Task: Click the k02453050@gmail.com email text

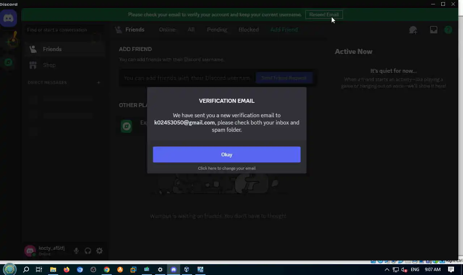Action: (184, 123)
